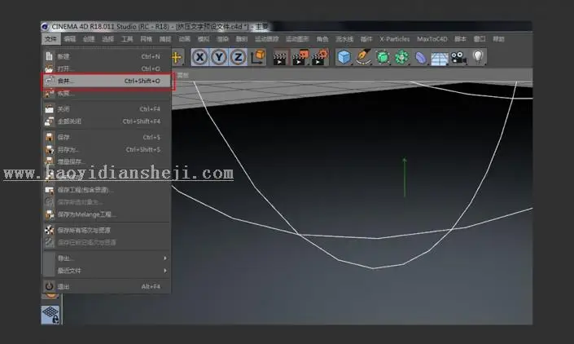Screen dimensions: 574x344
Task: Open the 运动跟踪 (Motion Tracker) menu
Action: point(266,39)
